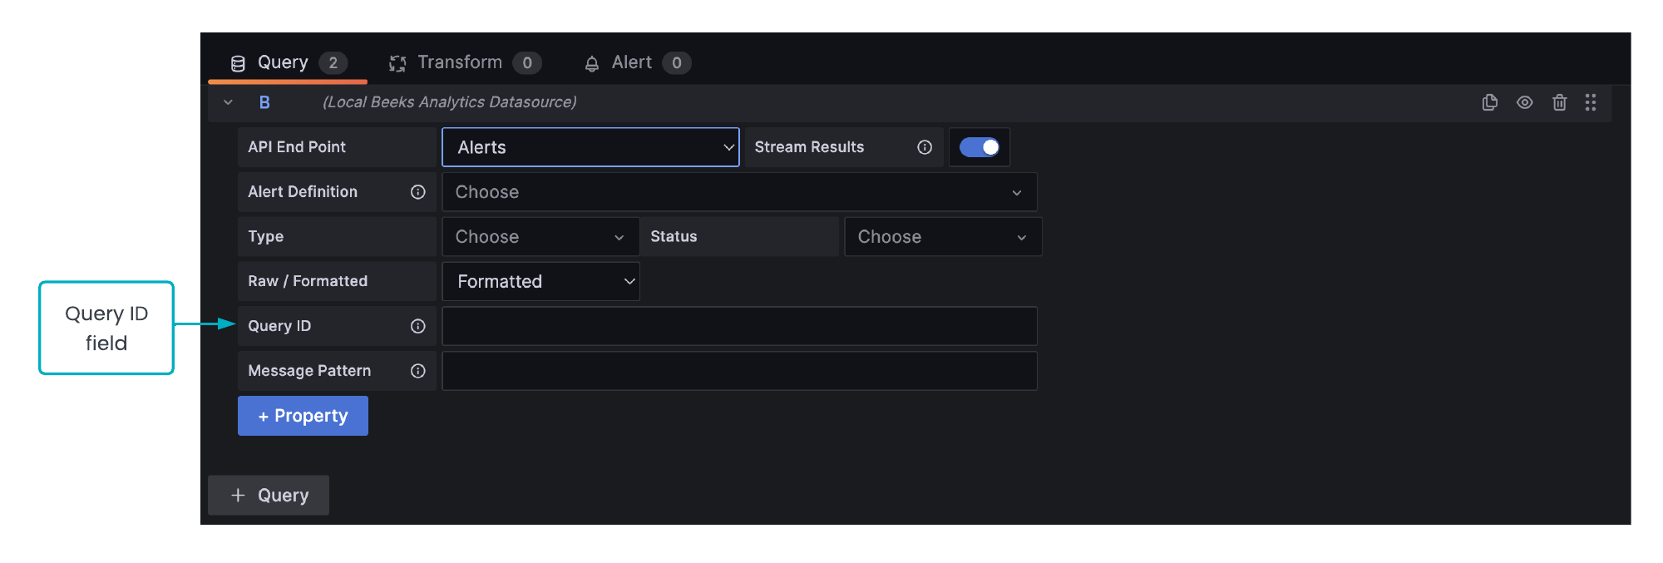This screenshot has width=1663, height=563.
Task: Click the Alert Definition info icon
Action: pos(417,192)
